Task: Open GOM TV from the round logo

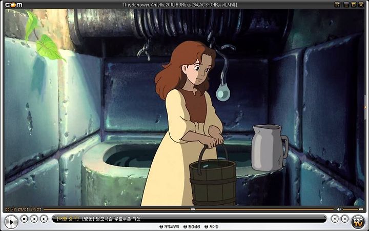Action: (x=358, y=222)
